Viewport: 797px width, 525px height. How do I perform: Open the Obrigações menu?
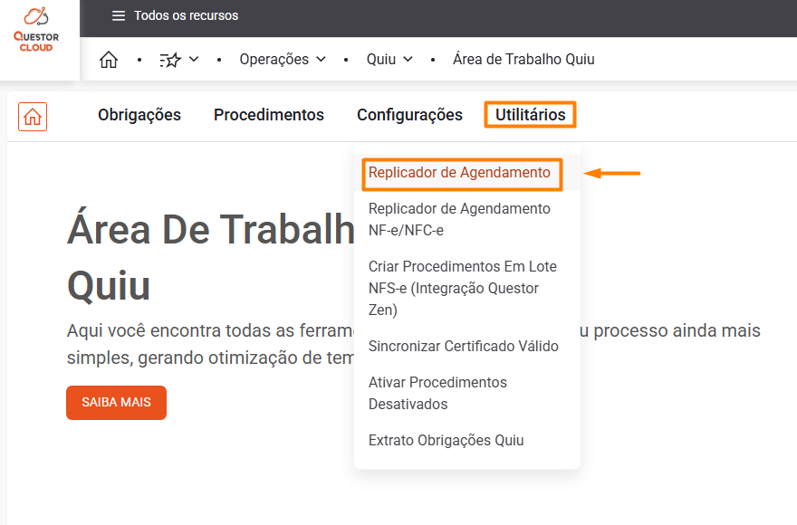(x=139, y=115)
